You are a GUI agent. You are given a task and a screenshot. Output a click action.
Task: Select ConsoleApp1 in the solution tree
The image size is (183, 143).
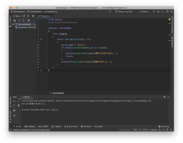[25, 24]
